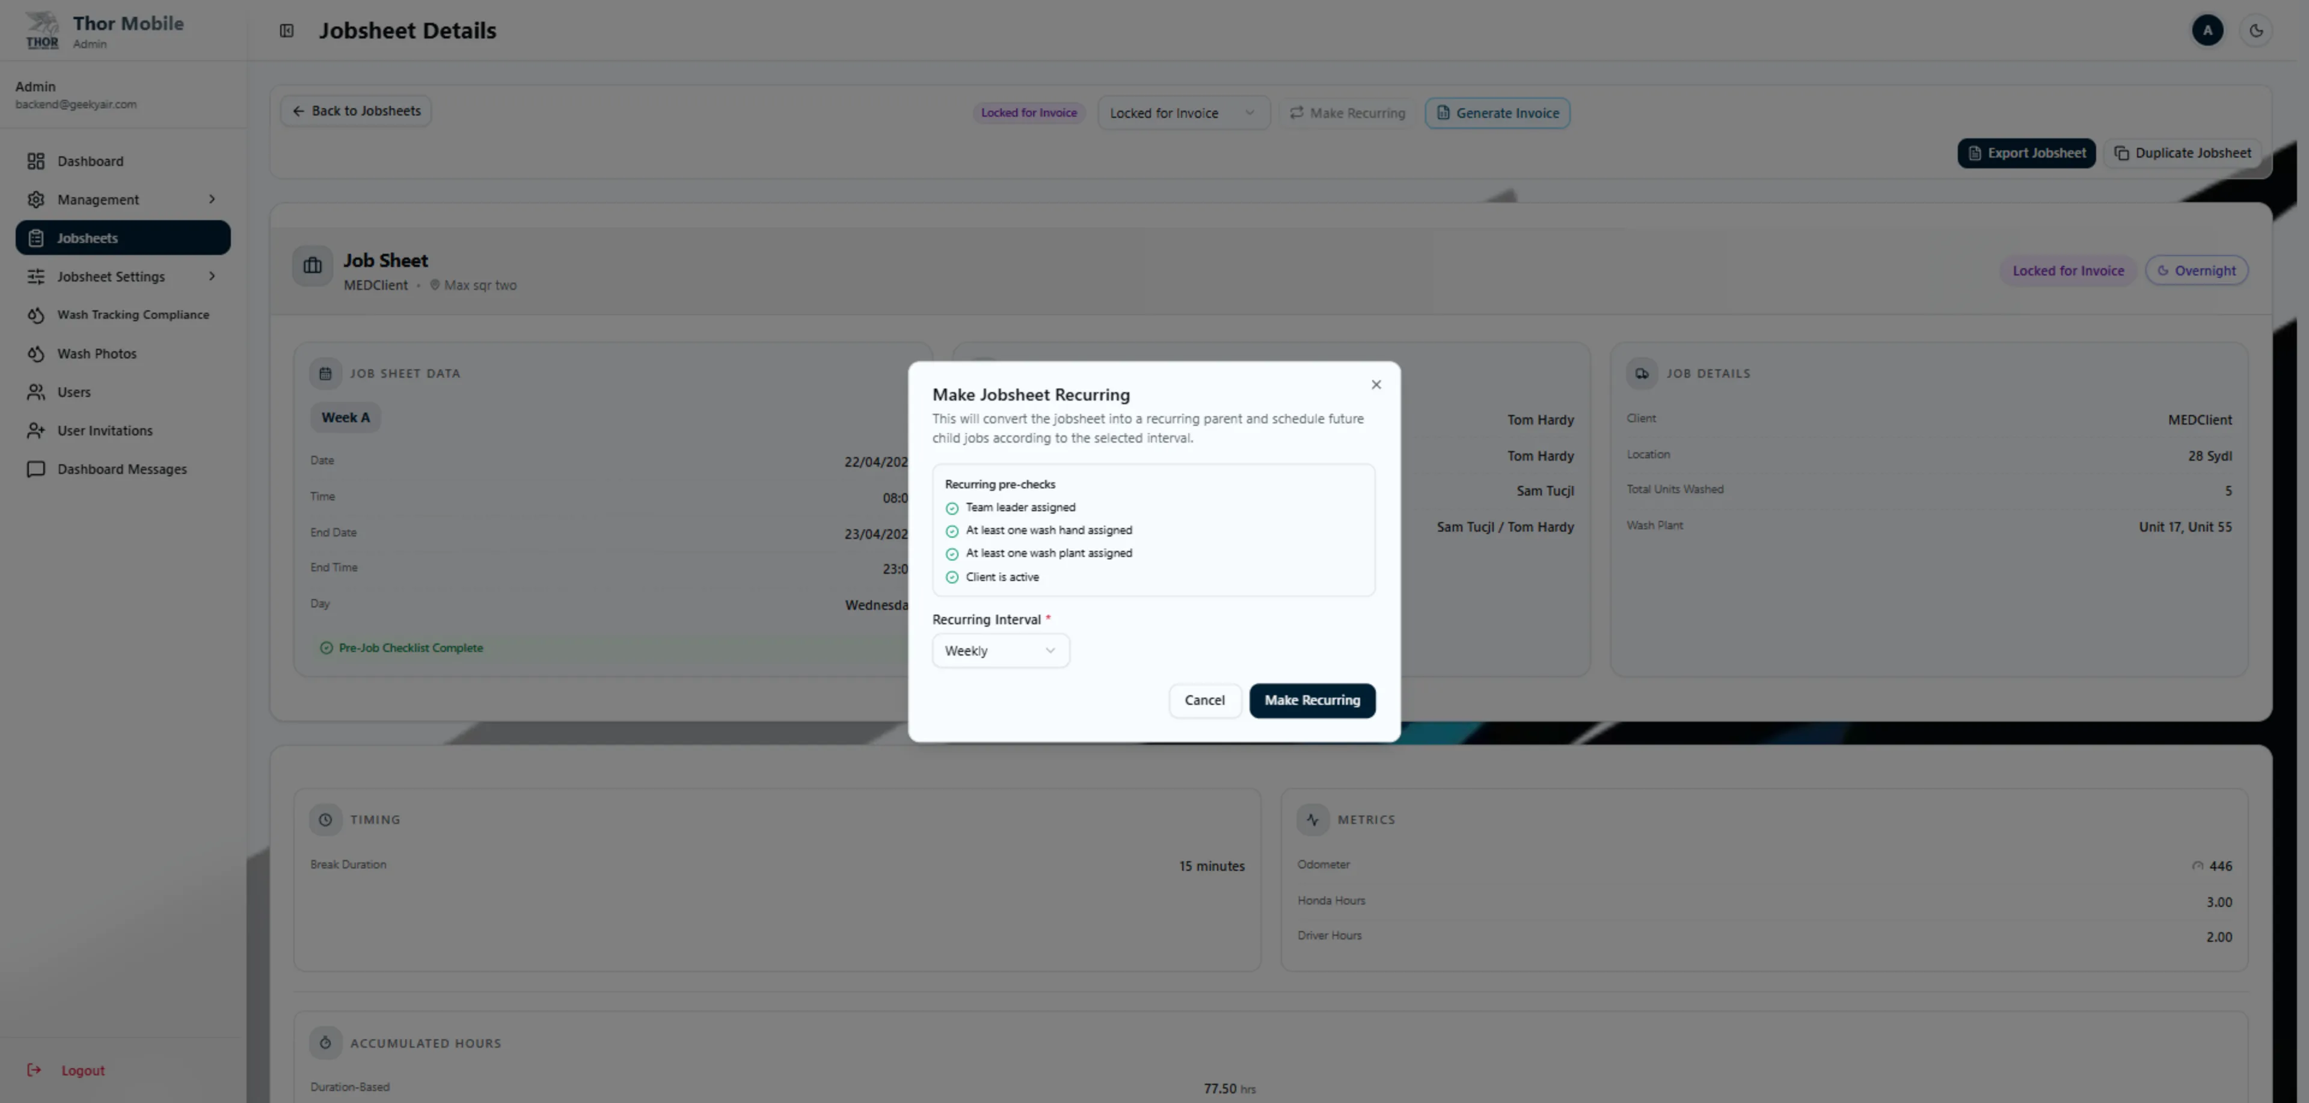Click the Job Sheet briefcase icon
2309x1103 pixels.
click(x=313, y=266)
